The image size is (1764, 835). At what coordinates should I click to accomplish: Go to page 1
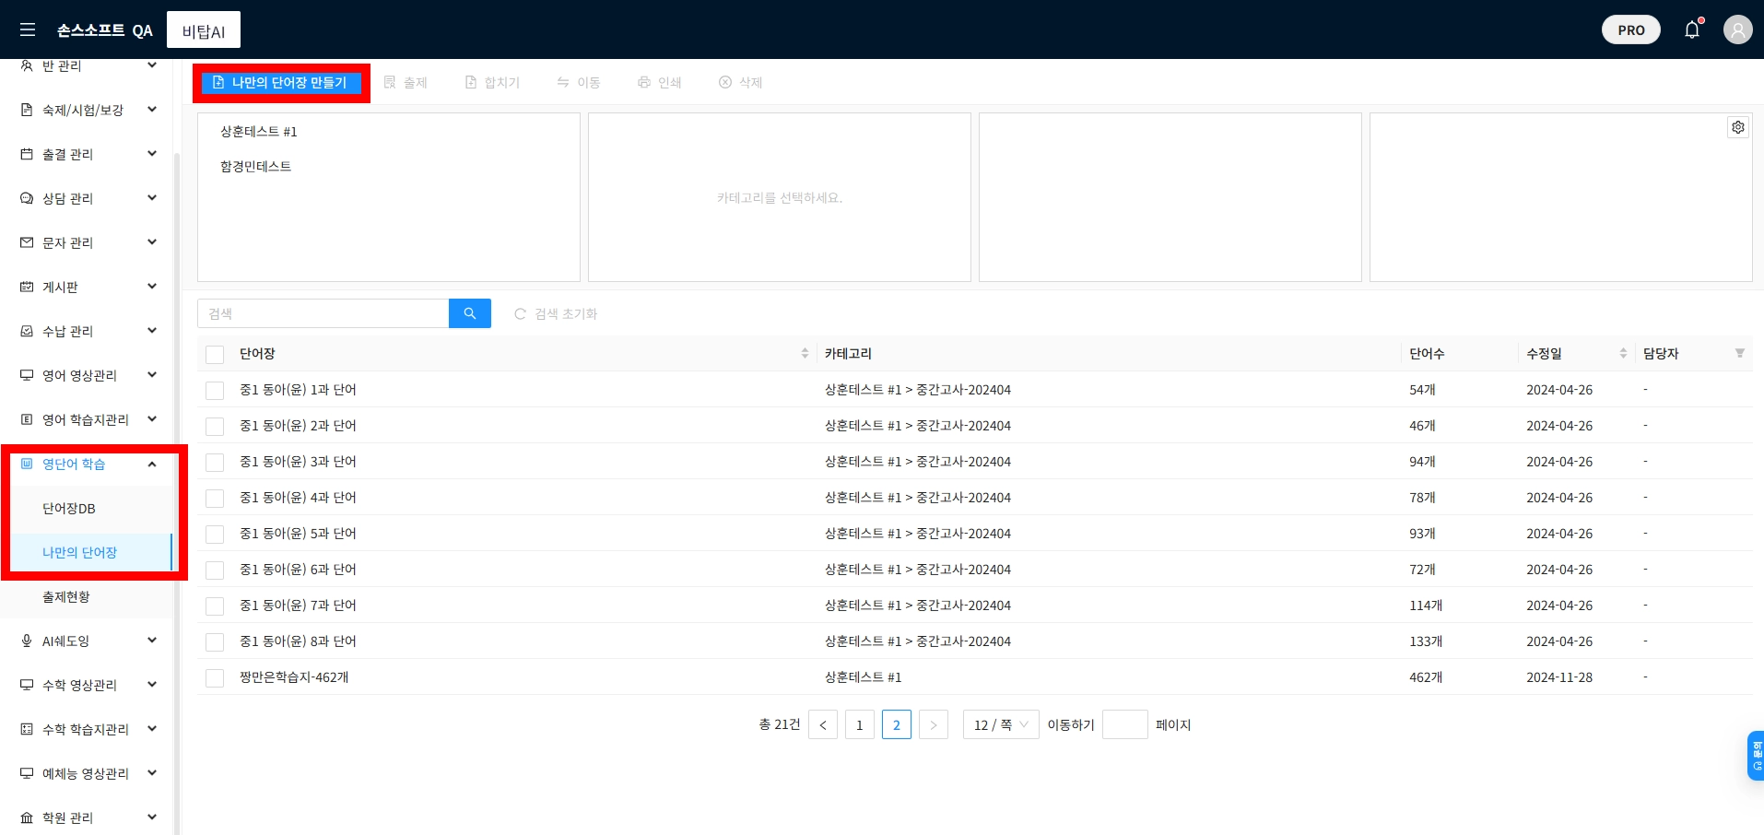(x=860, y=724)
